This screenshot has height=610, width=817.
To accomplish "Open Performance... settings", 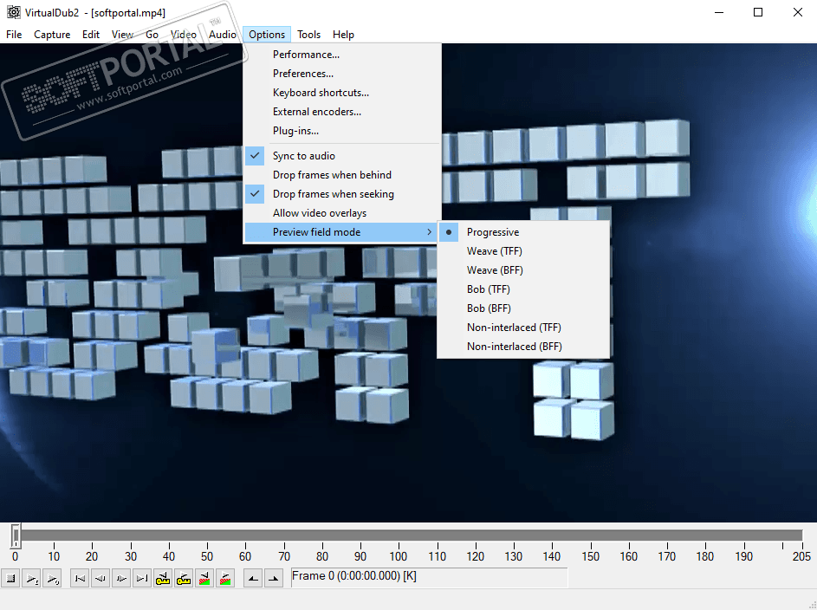I will pyautogui.click(x=342, y=55).
